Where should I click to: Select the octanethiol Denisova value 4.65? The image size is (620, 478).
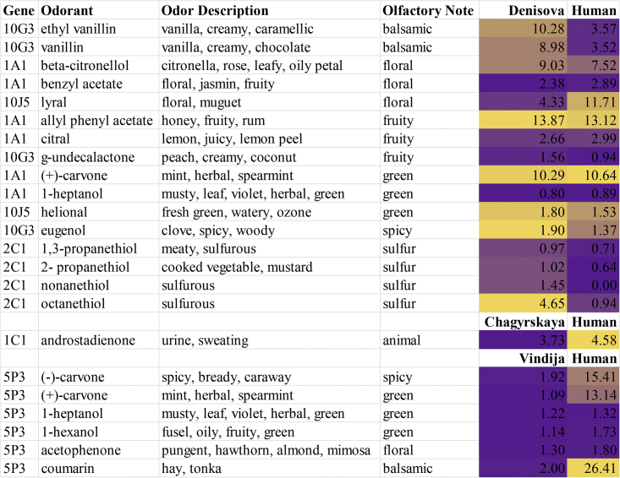click(524, 303)
